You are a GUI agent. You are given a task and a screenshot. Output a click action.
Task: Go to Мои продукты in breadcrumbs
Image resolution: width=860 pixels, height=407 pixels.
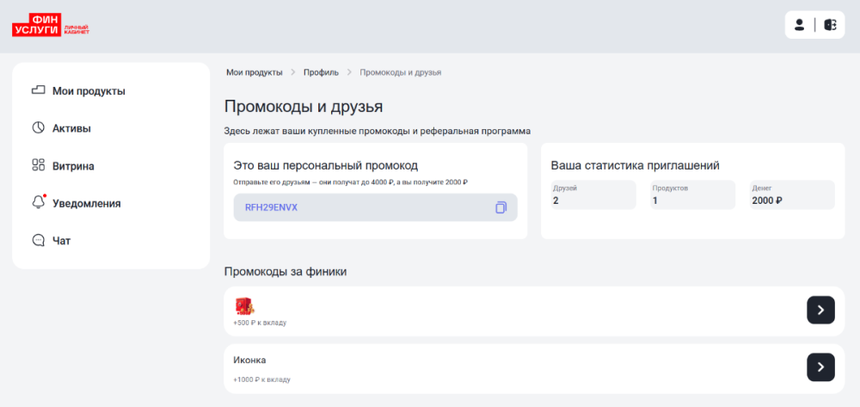click(x=254, y=72)
